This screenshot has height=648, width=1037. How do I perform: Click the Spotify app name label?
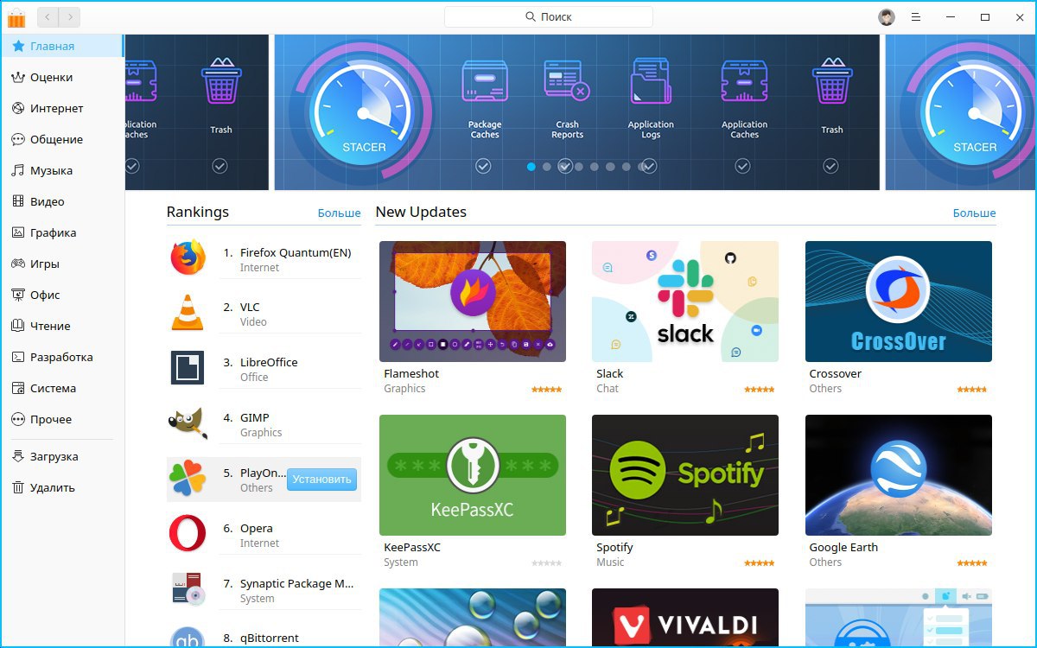(614, 547)
